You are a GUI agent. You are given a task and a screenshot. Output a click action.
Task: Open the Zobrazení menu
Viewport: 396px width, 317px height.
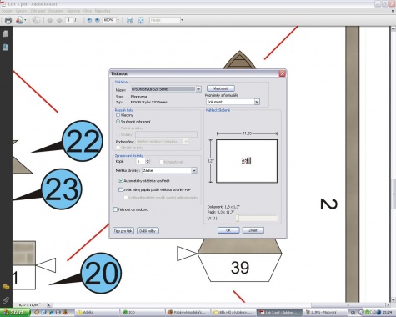pyautogui.click(x=38, y=11)
